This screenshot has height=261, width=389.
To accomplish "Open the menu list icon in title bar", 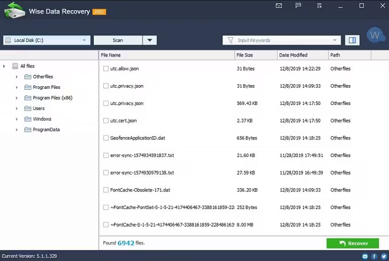I will [x=319, y=5].
